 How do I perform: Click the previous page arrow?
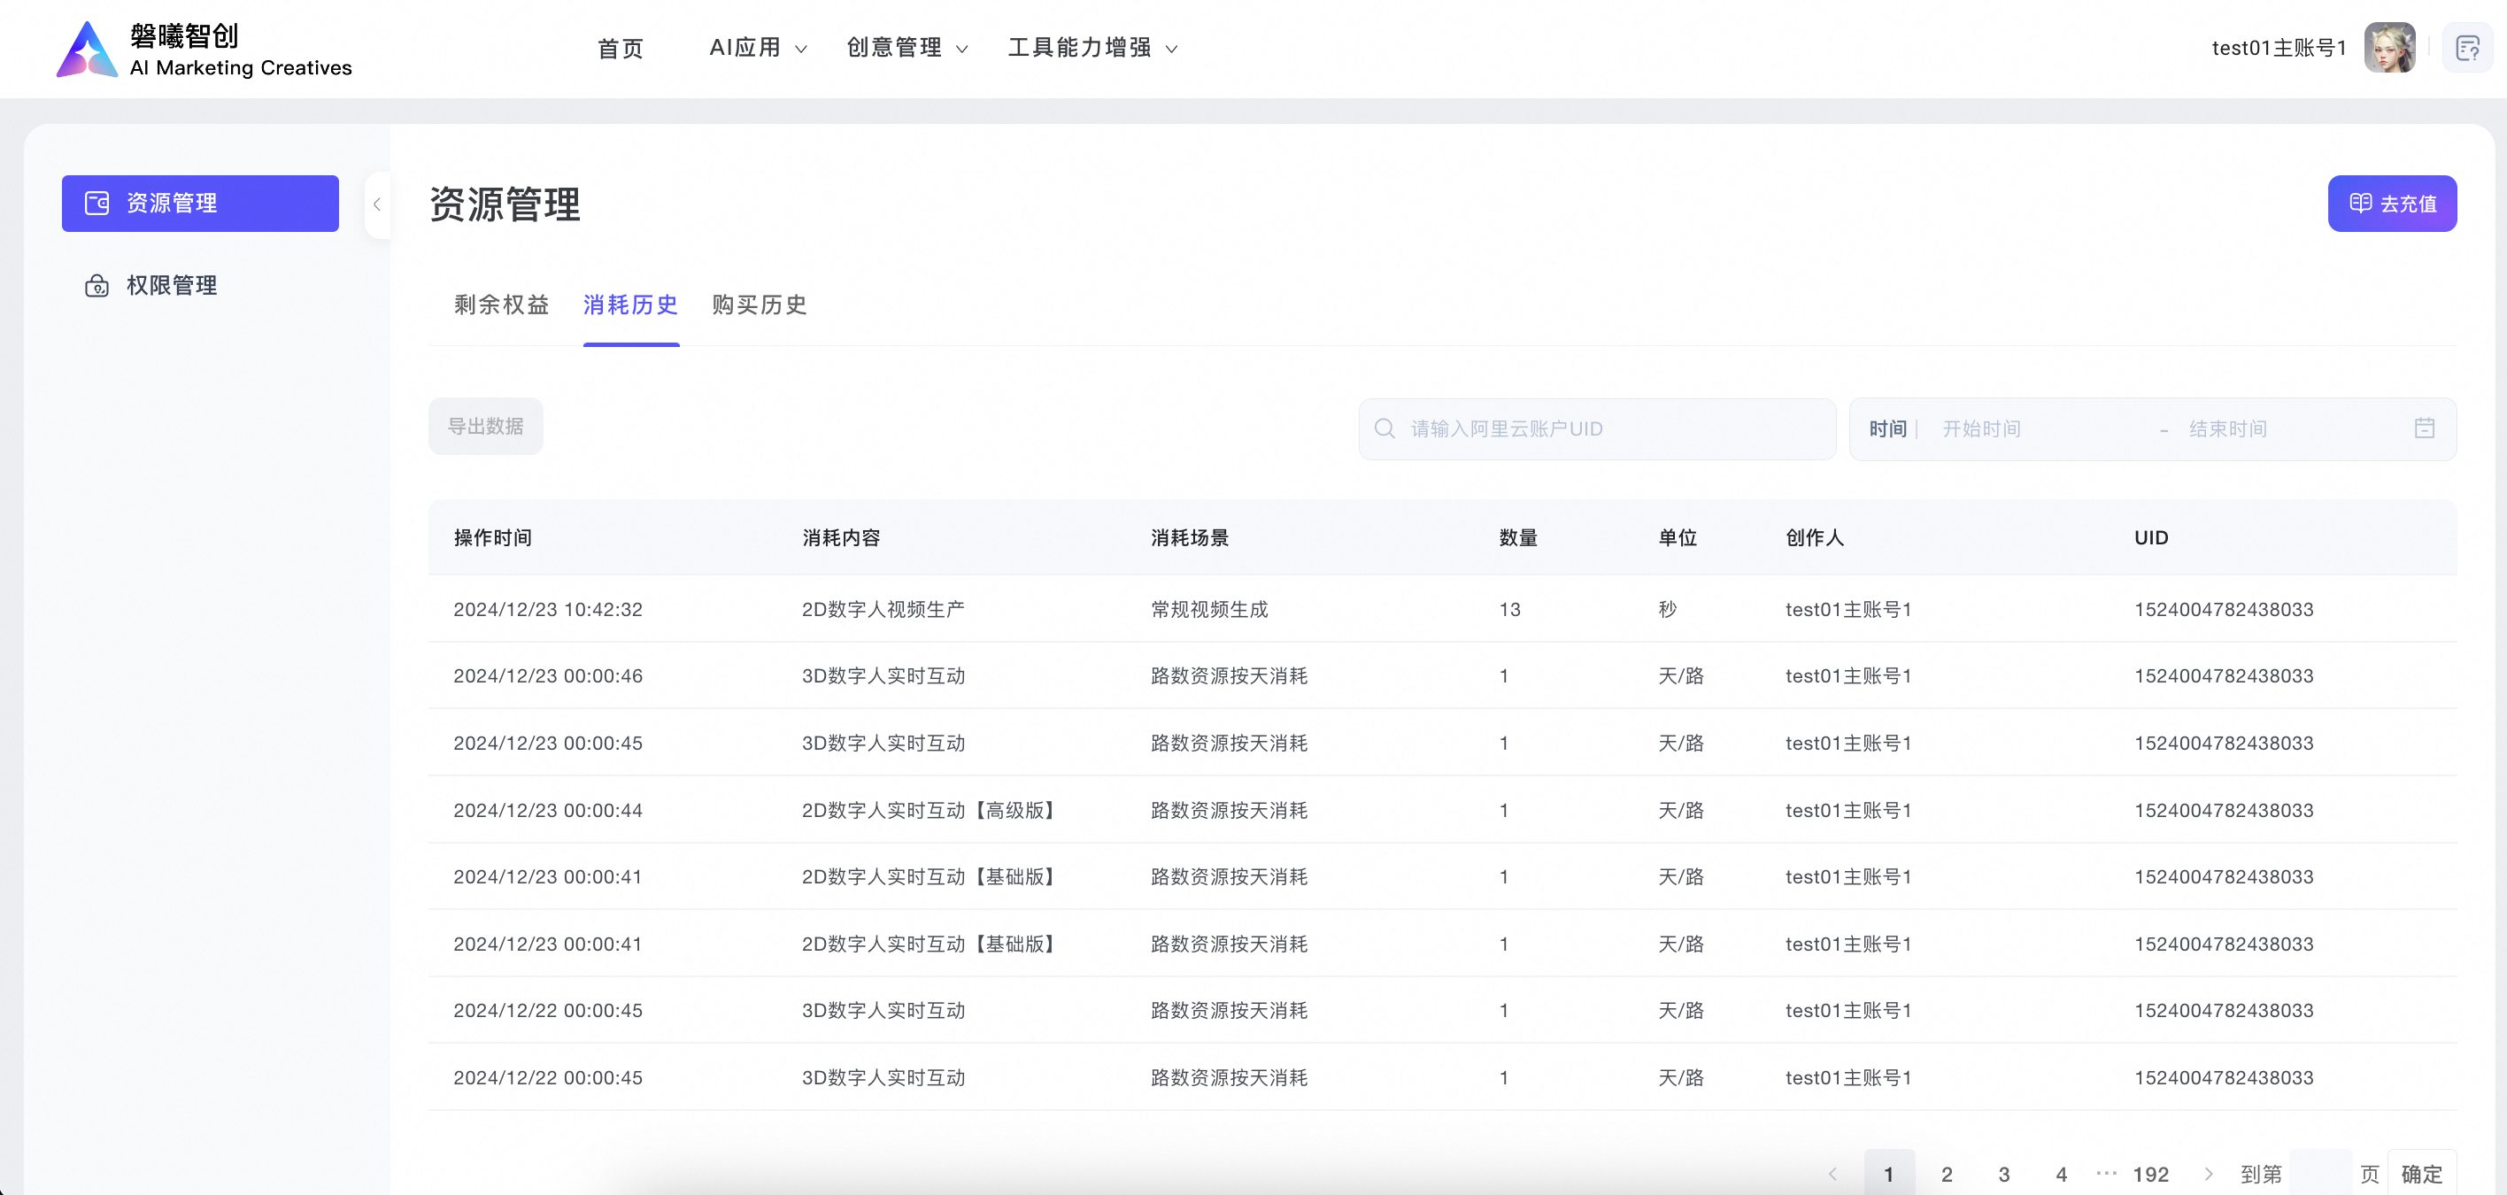coord(1832,1174)
